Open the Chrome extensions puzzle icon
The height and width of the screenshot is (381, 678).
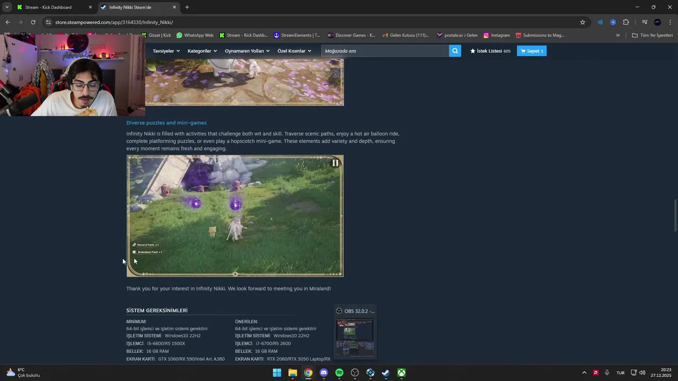(626, 22)
